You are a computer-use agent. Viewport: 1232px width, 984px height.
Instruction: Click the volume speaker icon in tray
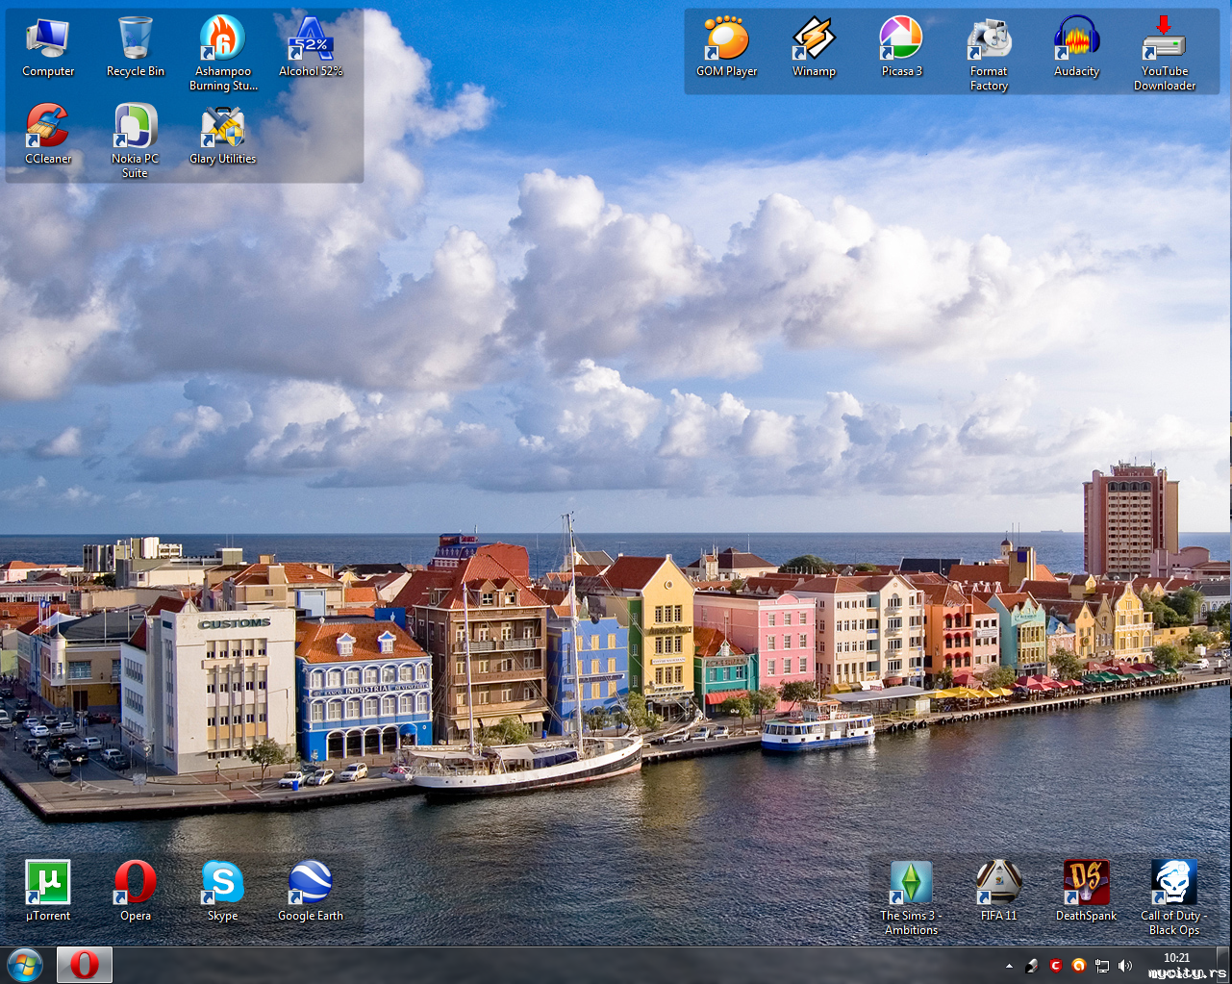[1125, 966]
